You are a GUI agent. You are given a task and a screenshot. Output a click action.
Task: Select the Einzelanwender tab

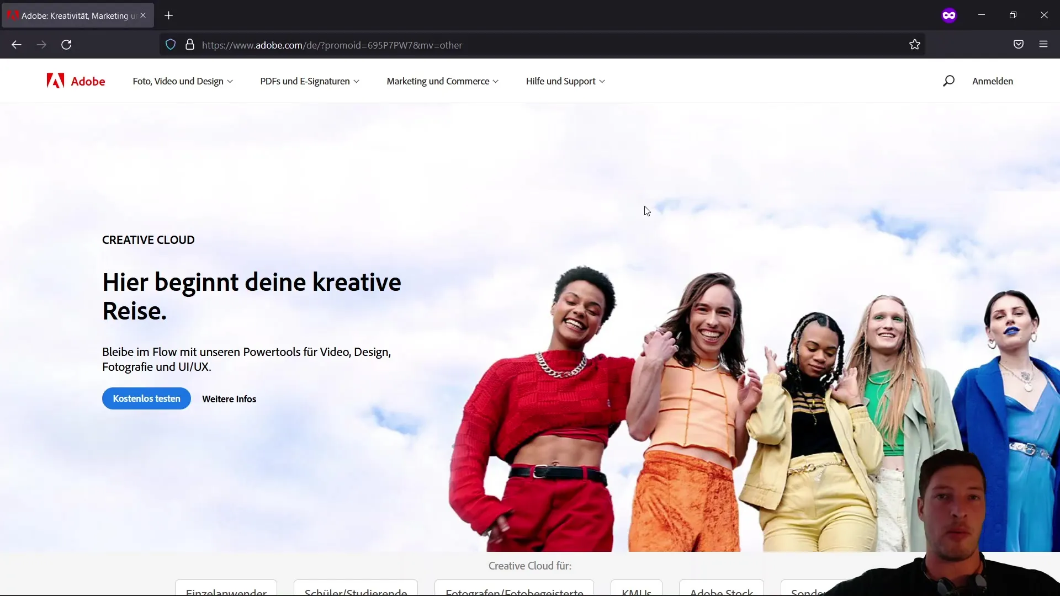[x=226, y=590]
